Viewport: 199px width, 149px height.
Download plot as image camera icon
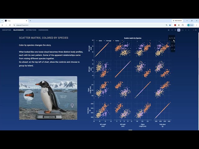pos(170,38)
